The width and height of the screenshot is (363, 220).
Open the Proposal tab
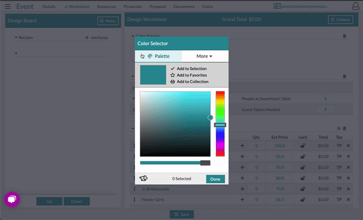[x=158, y=7]
